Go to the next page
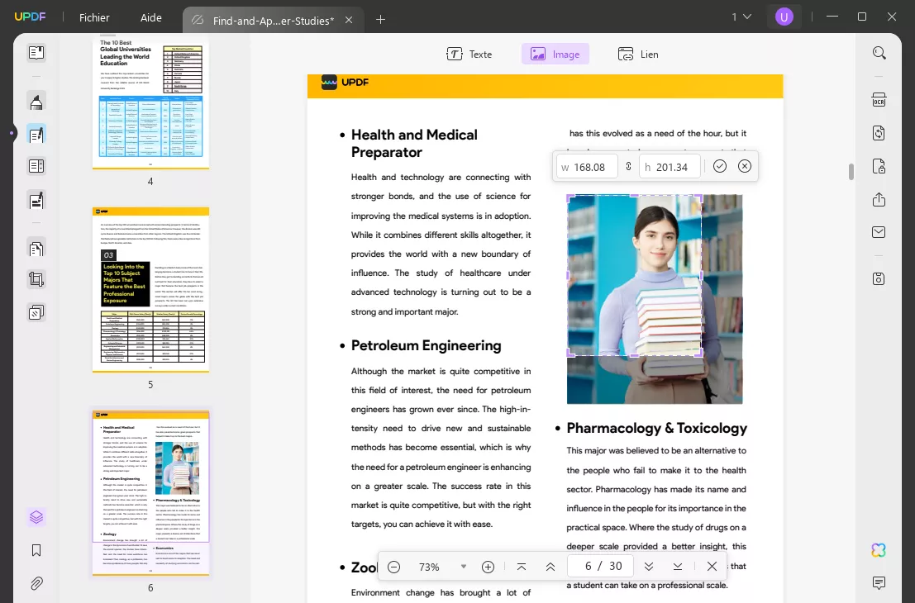Screen dimensions: 915x603 tap(648, 567)
